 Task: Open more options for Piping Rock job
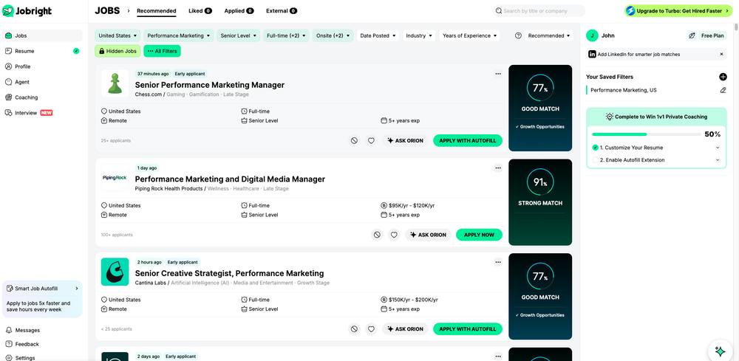[x=498, y=168]
